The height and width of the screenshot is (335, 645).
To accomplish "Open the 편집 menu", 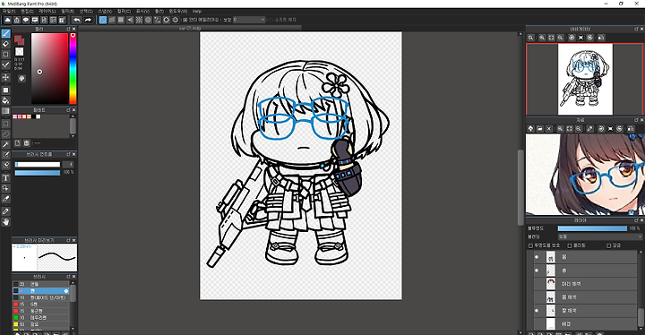I will 27,12.
